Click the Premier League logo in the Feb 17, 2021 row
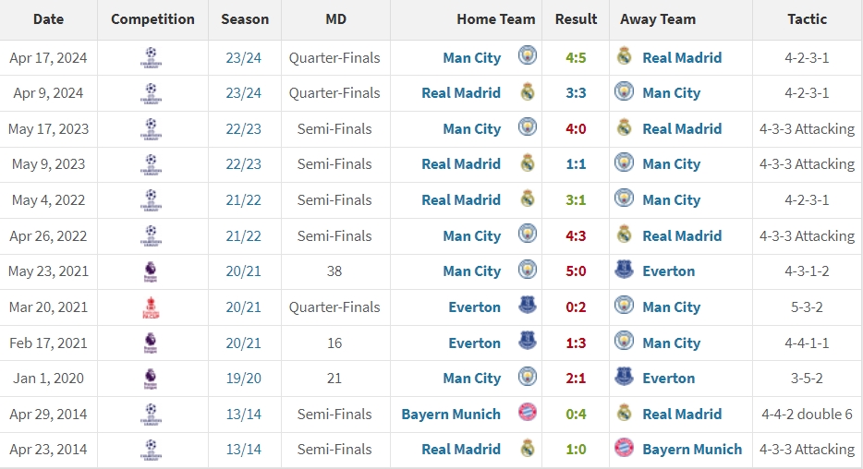The width and height of the screenshot is (863, 469). click(x=152, y=343)
